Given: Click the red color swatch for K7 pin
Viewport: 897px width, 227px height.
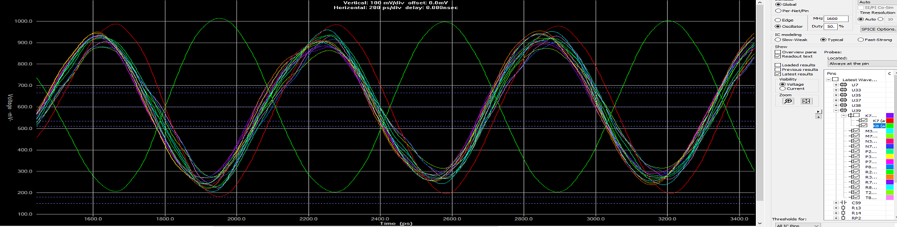Looking at the screenshot, I should (x=890, y=121).
